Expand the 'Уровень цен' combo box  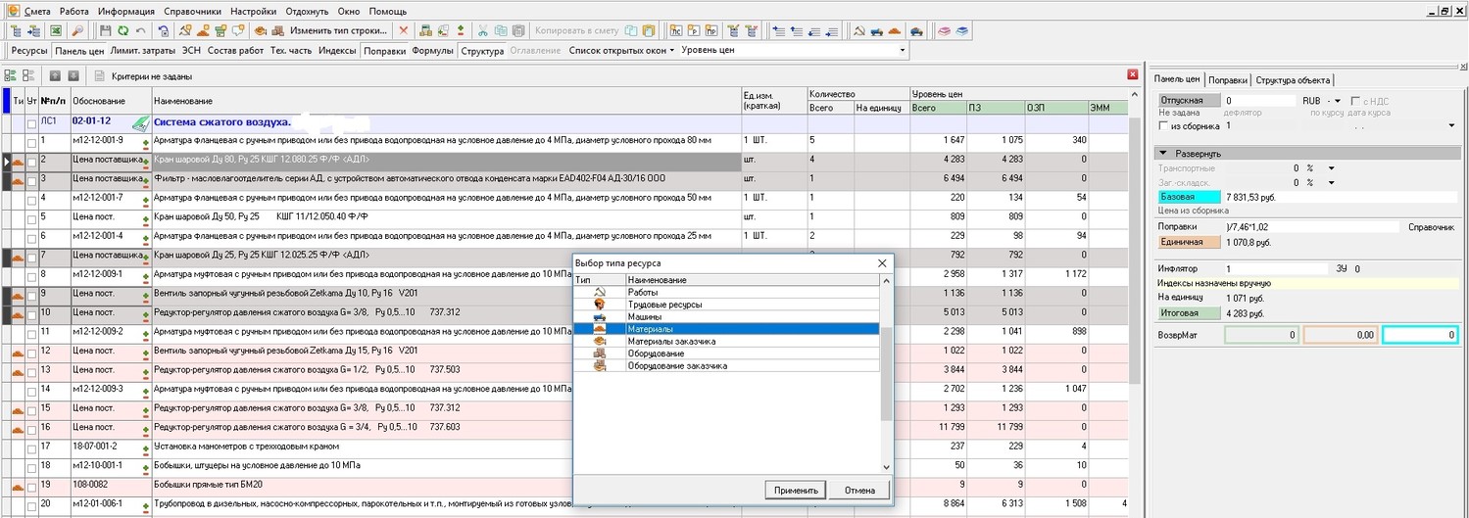click(x=902, y=50)
